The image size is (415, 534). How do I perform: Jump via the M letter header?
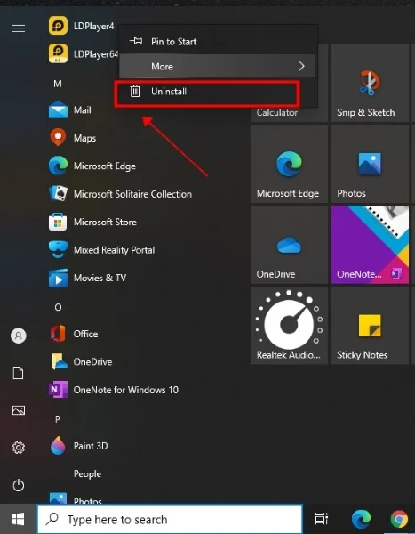[x=58, y=84]
